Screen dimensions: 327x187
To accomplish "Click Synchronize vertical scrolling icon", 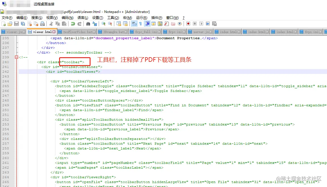I will click(x=119, y=24).
